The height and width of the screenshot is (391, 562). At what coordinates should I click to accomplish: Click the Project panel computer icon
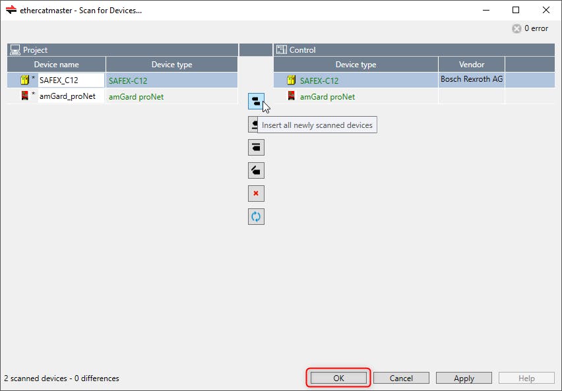tap(15, 50)
